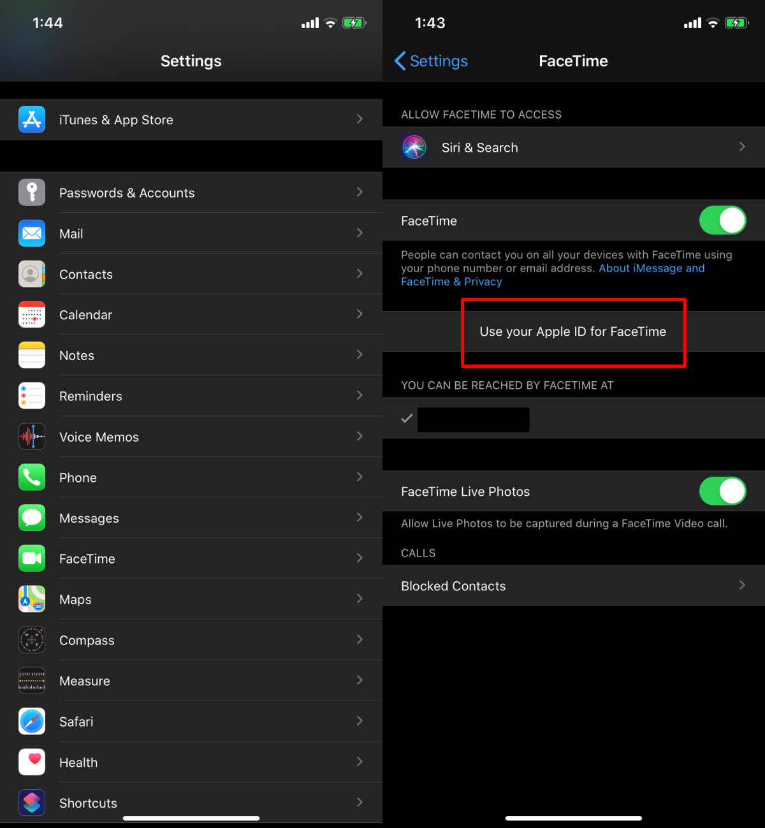Tap the battery charging indicator
Image resolution: width=765 pixels, height=828 pixels.
click(x=736, y=22)
